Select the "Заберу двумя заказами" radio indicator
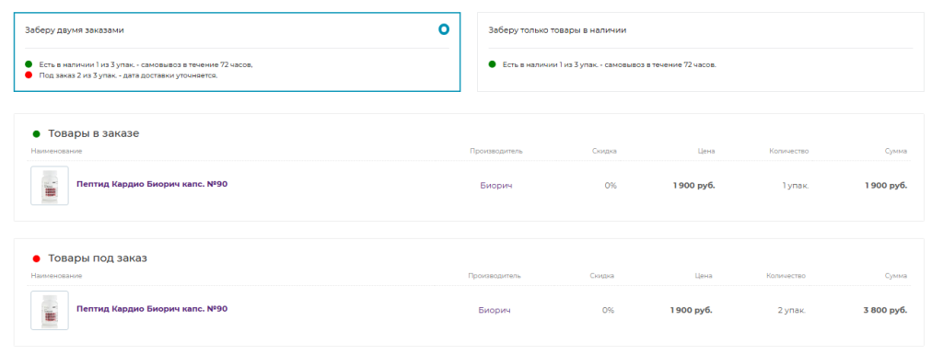This screenshot has width=943, height=355. [x=444, y=29]
